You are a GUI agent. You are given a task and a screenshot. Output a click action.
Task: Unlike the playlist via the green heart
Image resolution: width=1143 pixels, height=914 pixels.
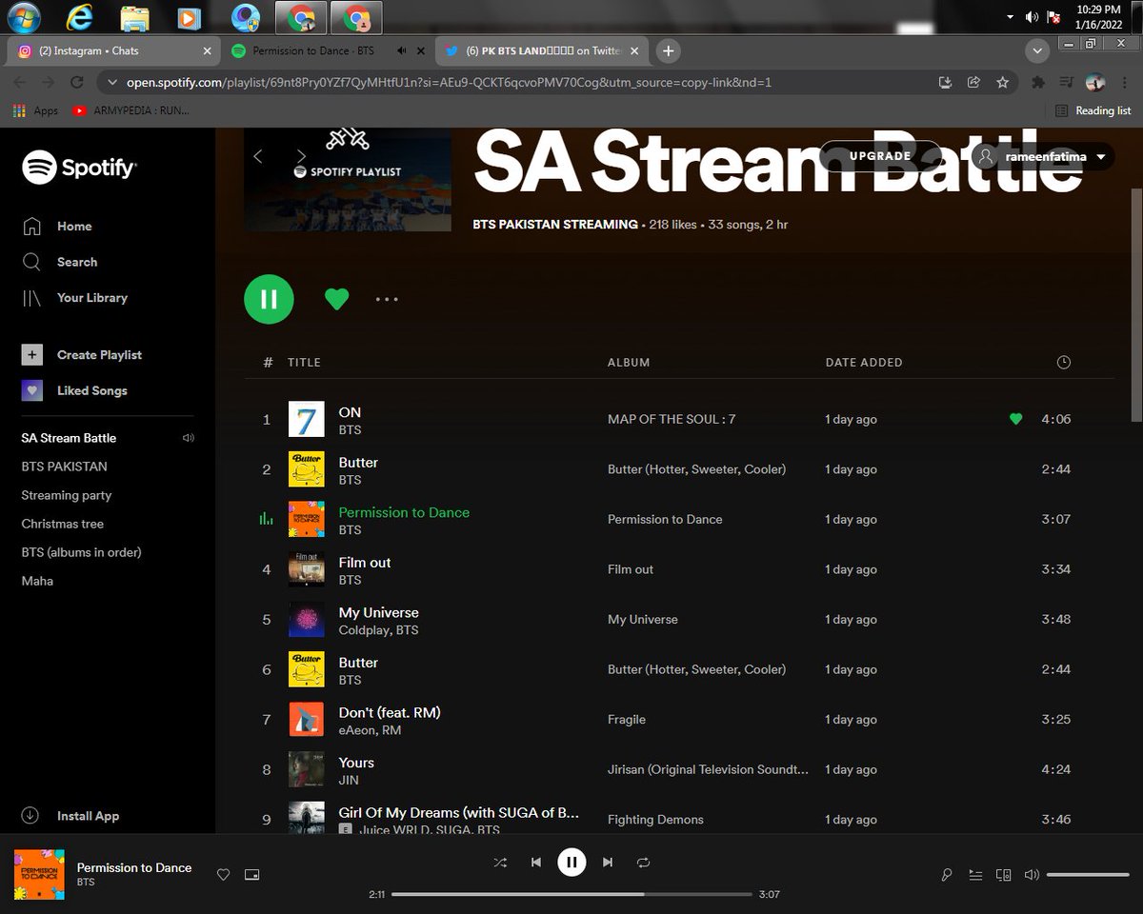(x=336, y=299)
